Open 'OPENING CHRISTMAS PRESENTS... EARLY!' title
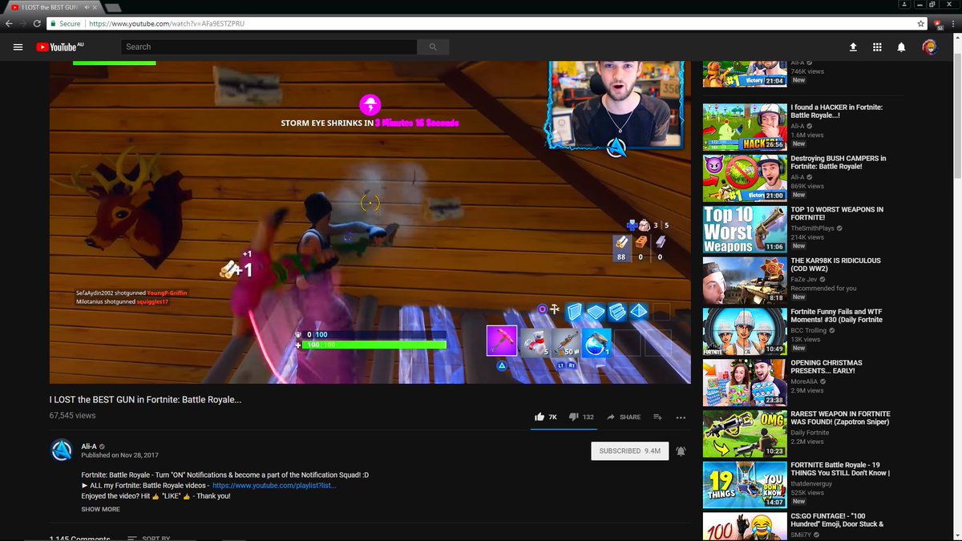962x541 pixels. [x=828, y=367]
